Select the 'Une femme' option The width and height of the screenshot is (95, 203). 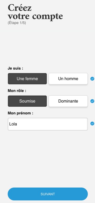tap(27, 79)
